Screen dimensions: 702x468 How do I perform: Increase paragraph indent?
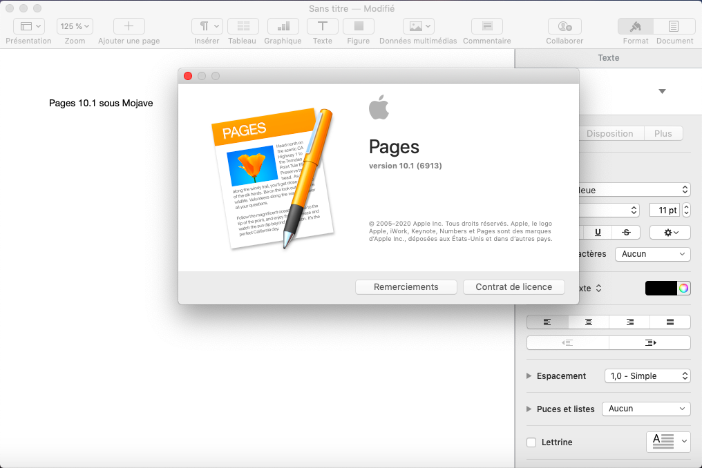click(x=650, y=343)
